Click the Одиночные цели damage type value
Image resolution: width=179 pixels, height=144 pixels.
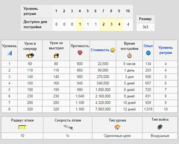tap(117, 136)
